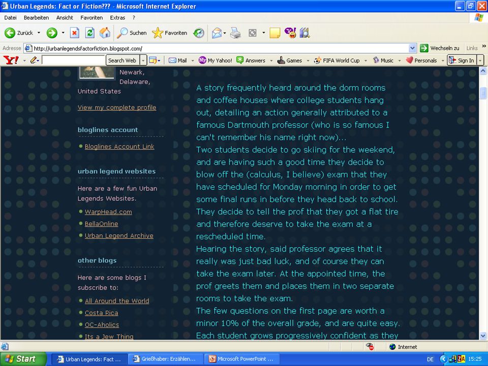Open the OC-Aholics blog link
The height and width of the screenshot is (366, 488).
[102, 325]
